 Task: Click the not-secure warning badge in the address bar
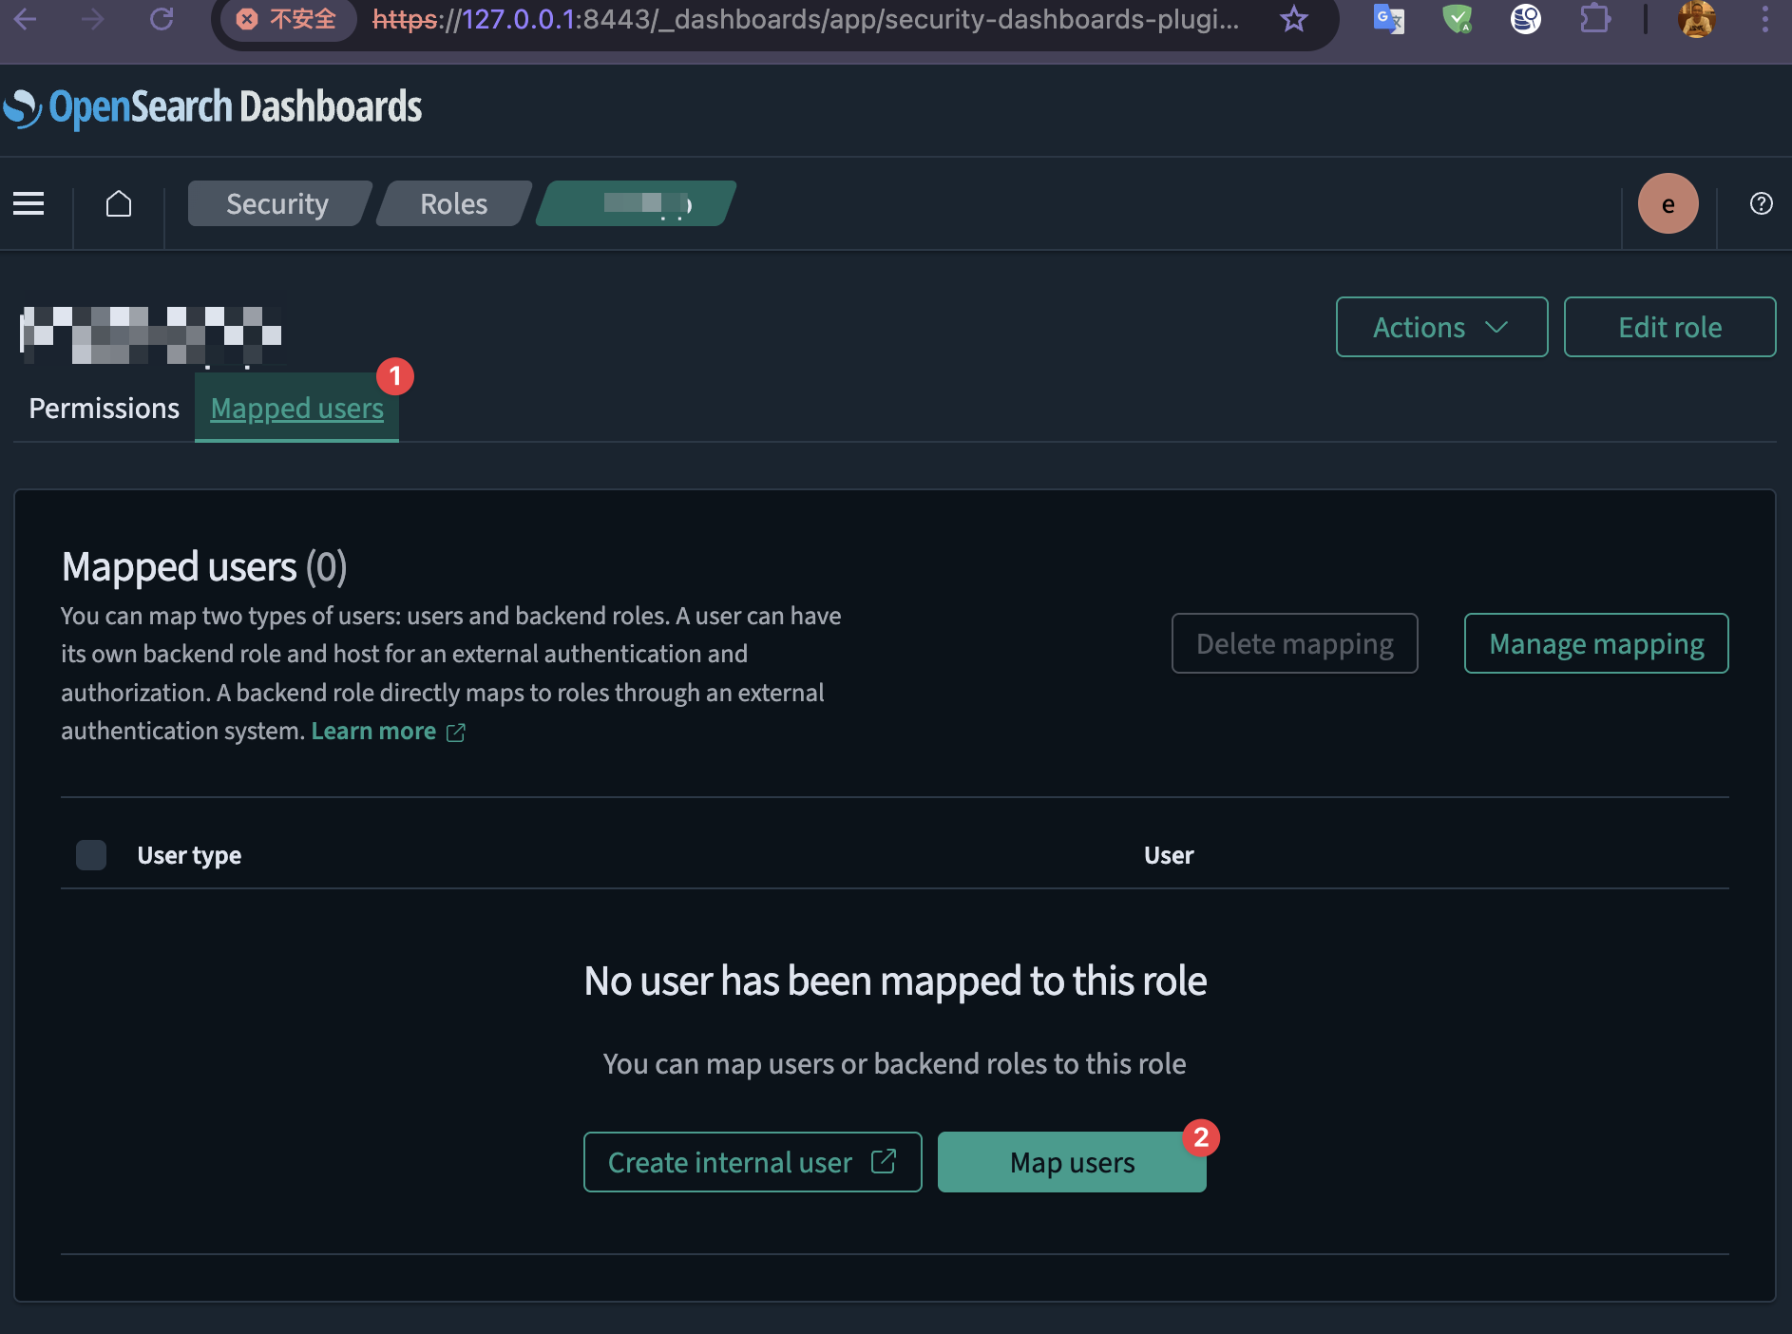click(x=287, y=19)
